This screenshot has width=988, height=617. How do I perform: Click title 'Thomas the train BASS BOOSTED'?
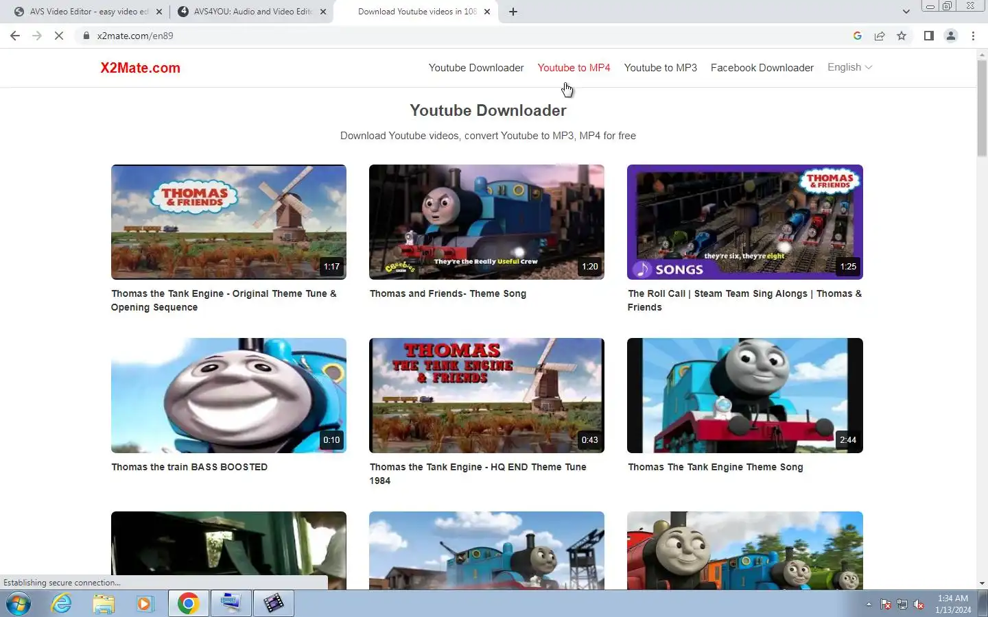tap(189, 467)
